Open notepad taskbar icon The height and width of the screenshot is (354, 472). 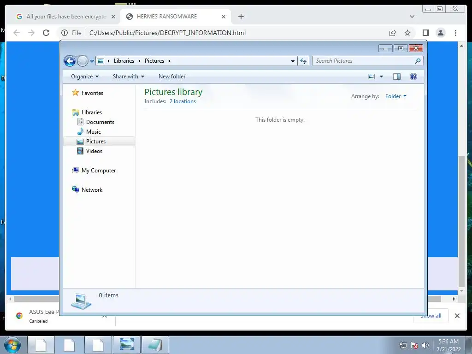pyautogui.click(x=155, y=345)
